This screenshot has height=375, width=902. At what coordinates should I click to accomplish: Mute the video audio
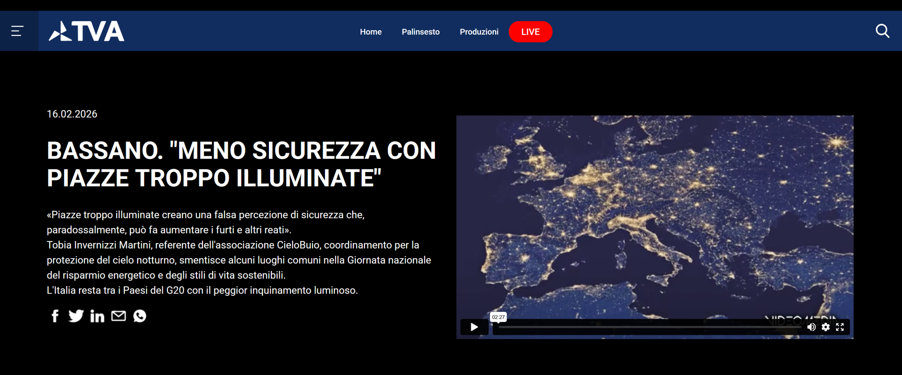[x=811, y=327]
